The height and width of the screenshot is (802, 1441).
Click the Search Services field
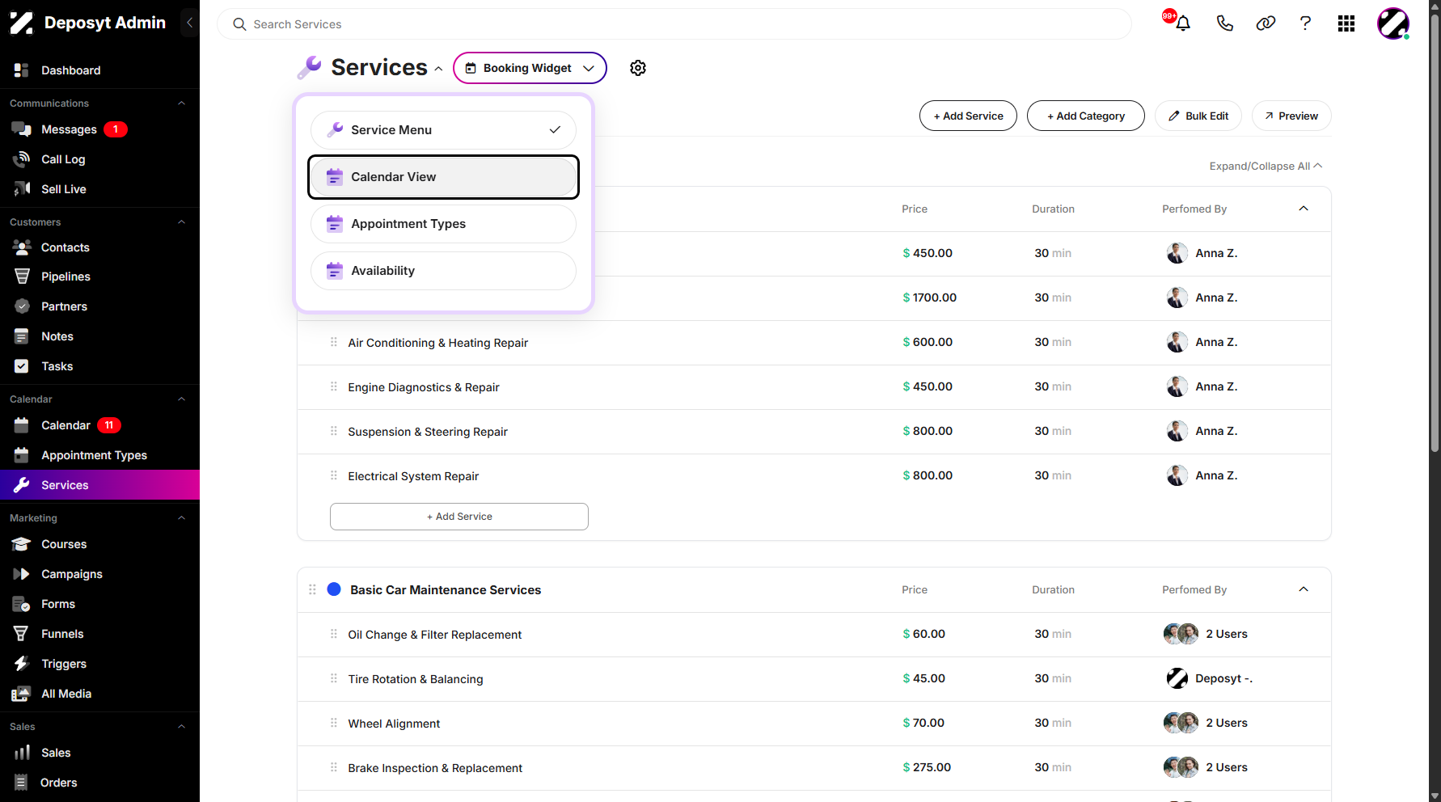point(674,24)
